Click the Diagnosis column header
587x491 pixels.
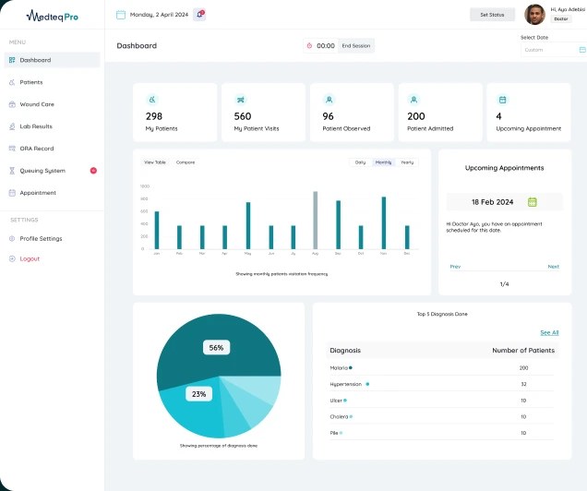click(345, 351)
